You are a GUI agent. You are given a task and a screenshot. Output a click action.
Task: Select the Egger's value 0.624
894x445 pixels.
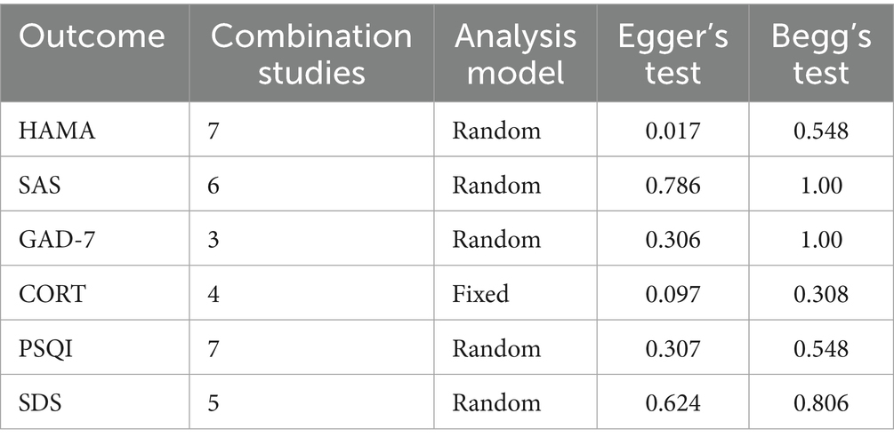(x=673, y=402)
